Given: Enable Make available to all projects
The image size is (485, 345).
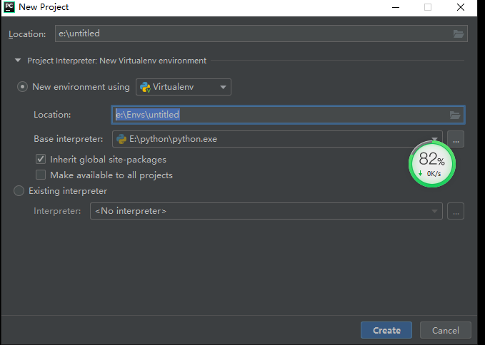Looking at the screenshot, I should click(41, 175).
